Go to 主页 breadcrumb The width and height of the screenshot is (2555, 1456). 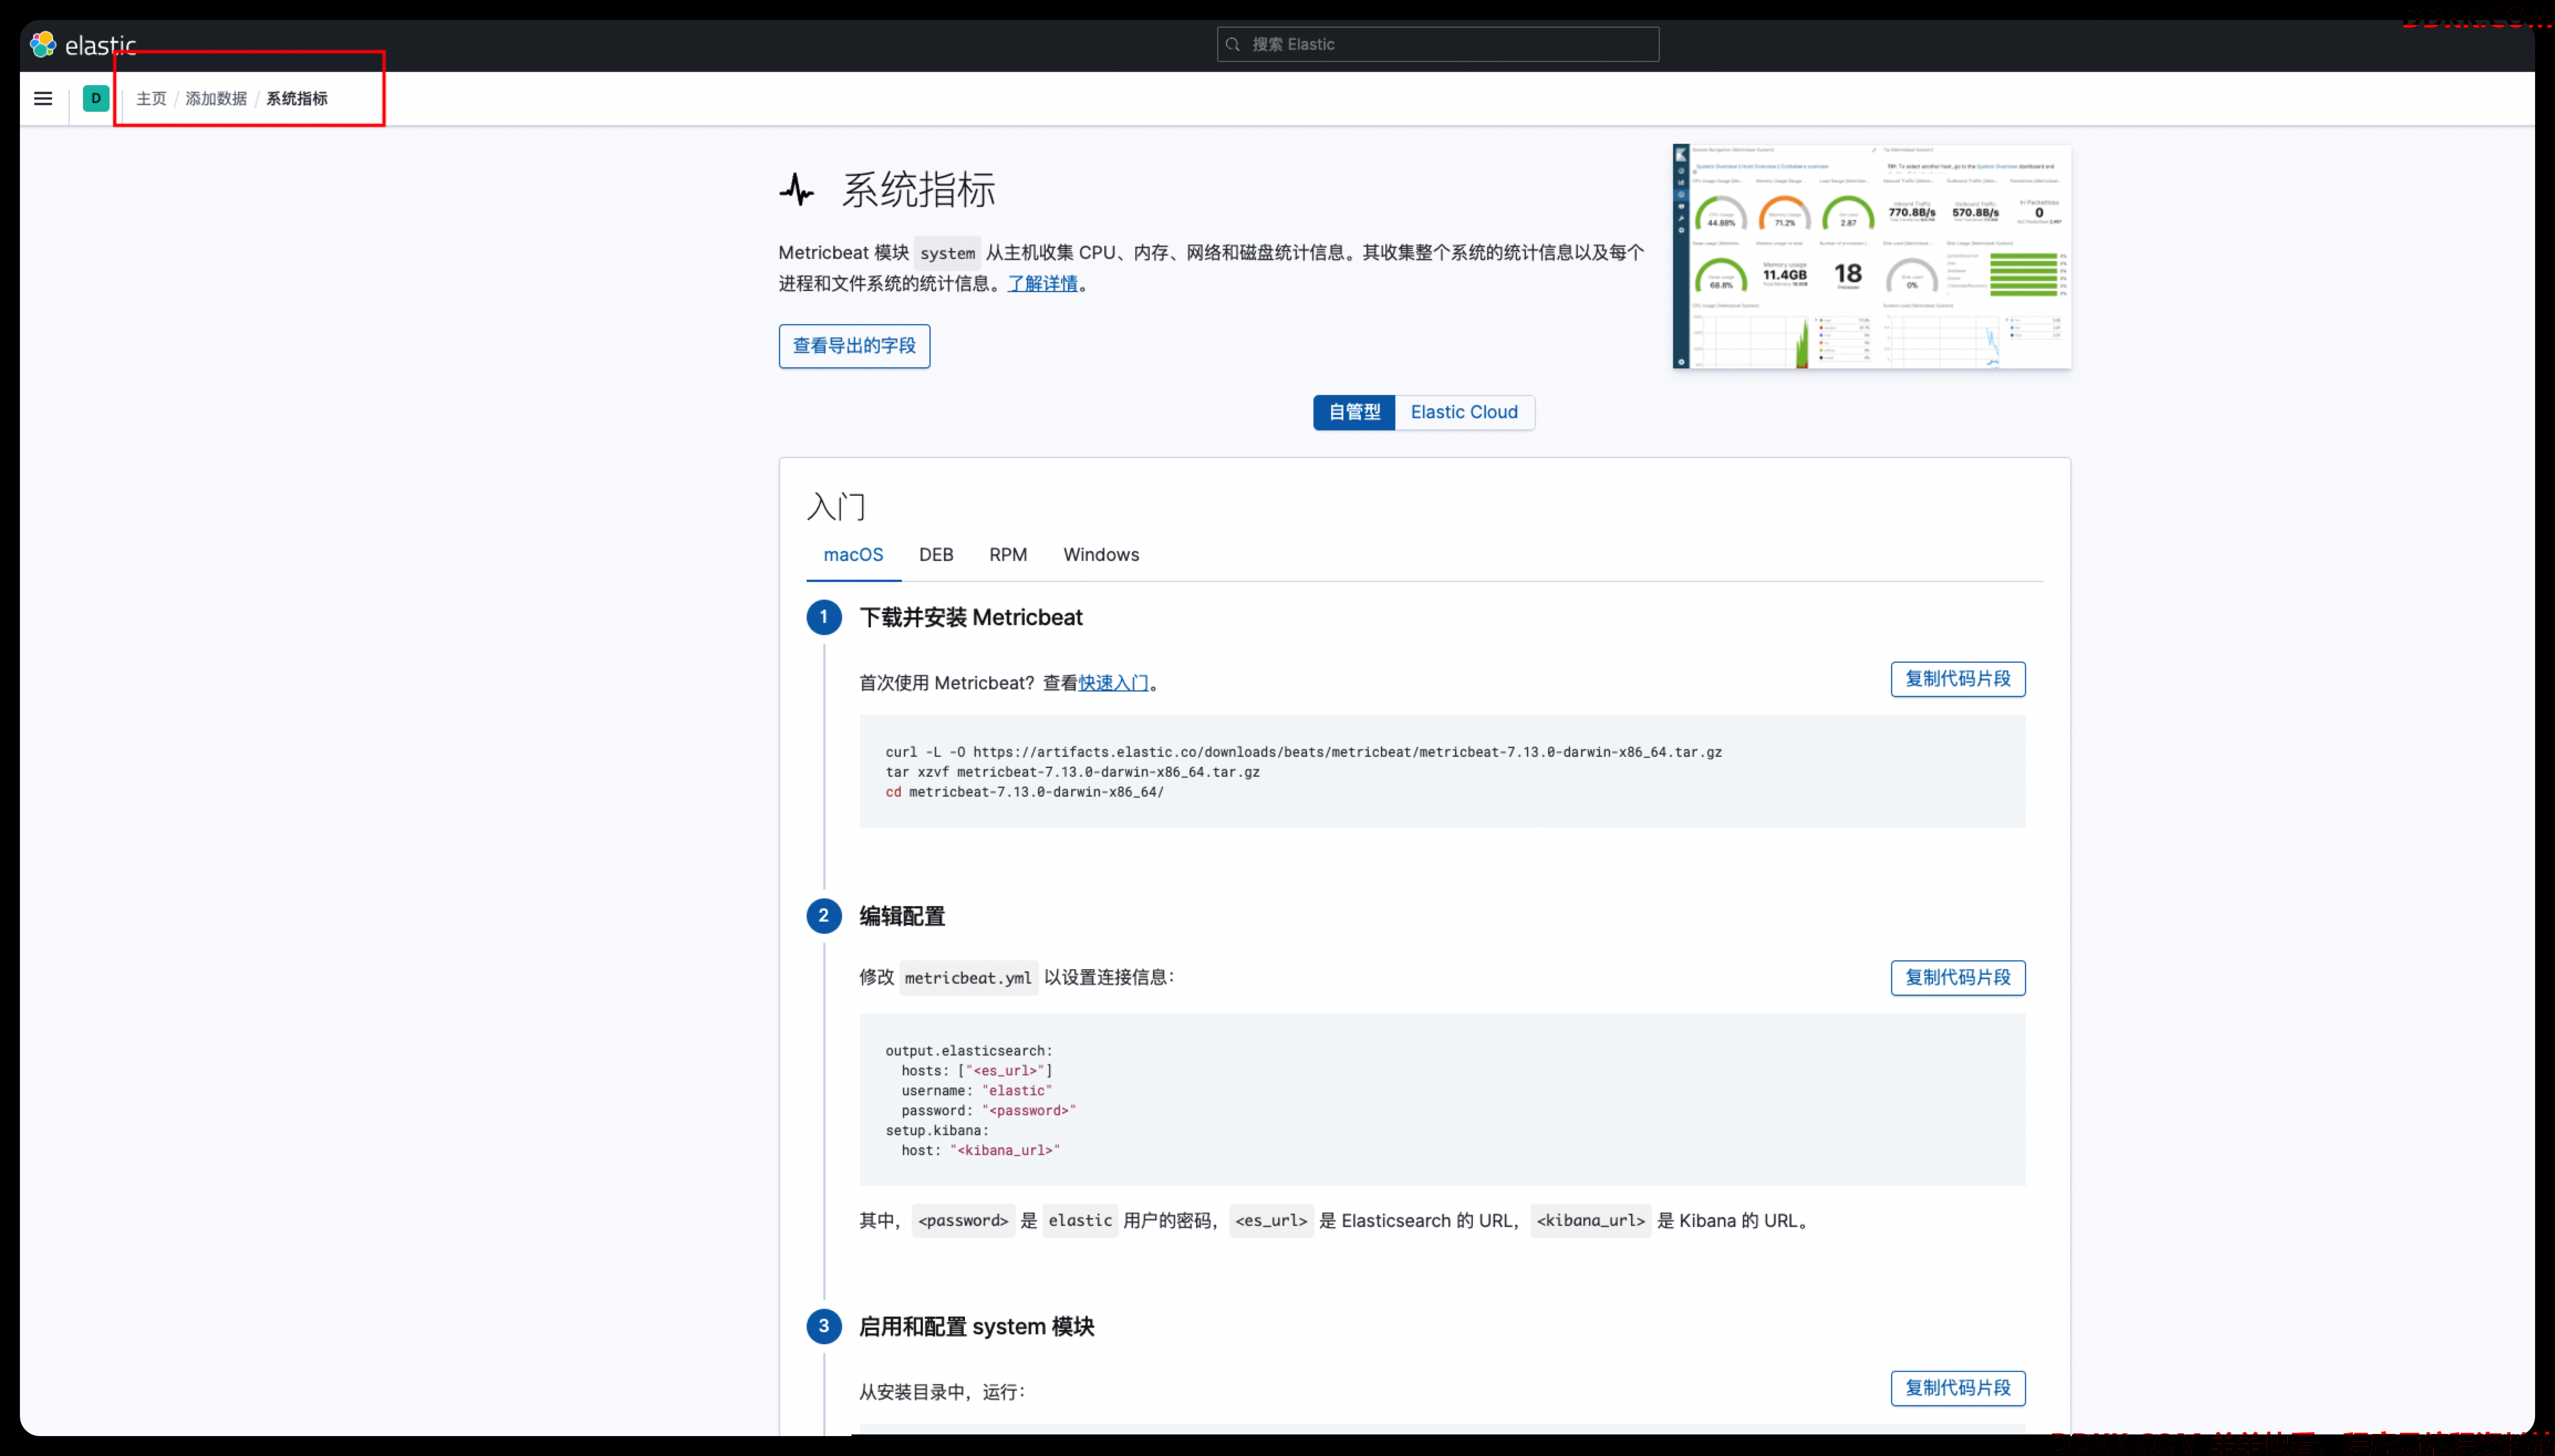[x=151, y=98]
